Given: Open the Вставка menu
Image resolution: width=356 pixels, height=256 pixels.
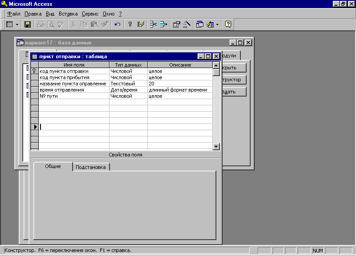Looking at the screenshot, I should pos(68,14).
